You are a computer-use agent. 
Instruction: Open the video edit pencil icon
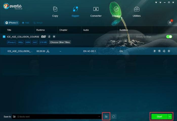point(164,51)
